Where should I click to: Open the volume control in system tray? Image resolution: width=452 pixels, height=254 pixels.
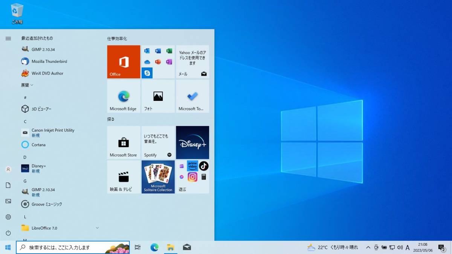click(x=400, y=247)
